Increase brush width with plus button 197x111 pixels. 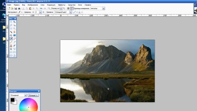click(x=43, y=12)
